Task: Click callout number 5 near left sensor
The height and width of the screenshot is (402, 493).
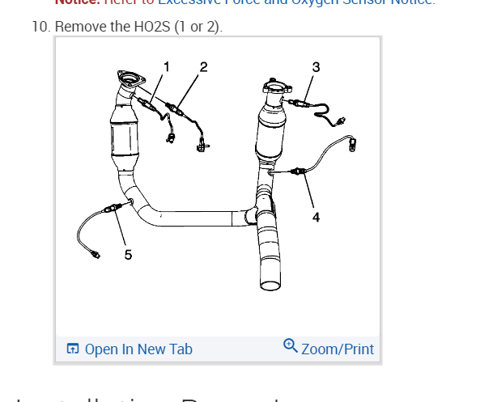Action: (x=128, y=255)
